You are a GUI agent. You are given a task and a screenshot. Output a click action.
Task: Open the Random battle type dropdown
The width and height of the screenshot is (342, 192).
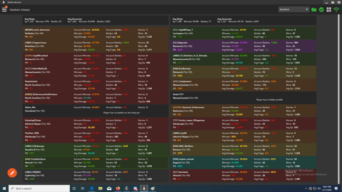click(x=293, y=9)
